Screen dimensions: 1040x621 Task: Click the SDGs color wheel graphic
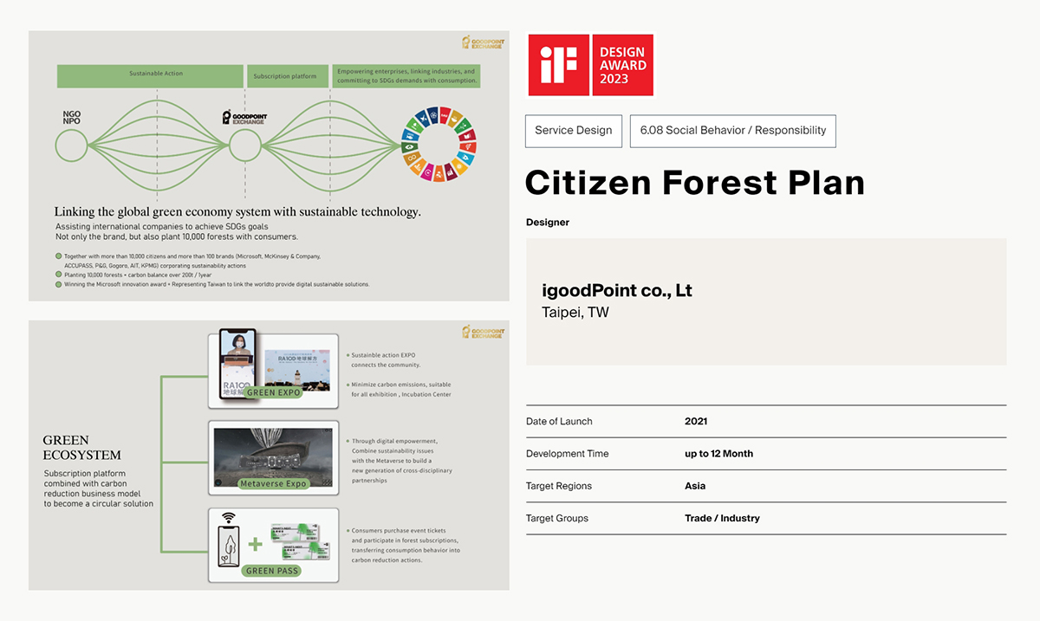click(x=440, y=145)
